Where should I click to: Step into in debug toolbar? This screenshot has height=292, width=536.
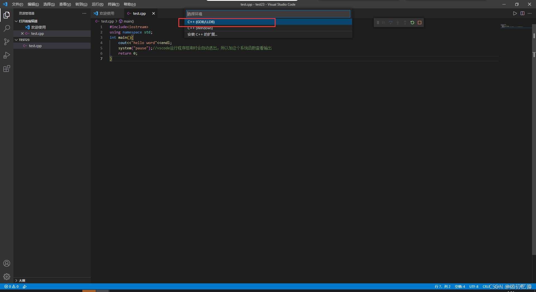[x=398, y=23]
